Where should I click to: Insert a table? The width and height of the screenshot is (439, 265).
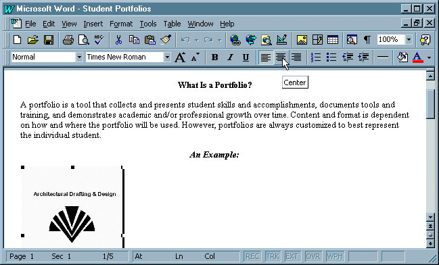coord(333,40)
